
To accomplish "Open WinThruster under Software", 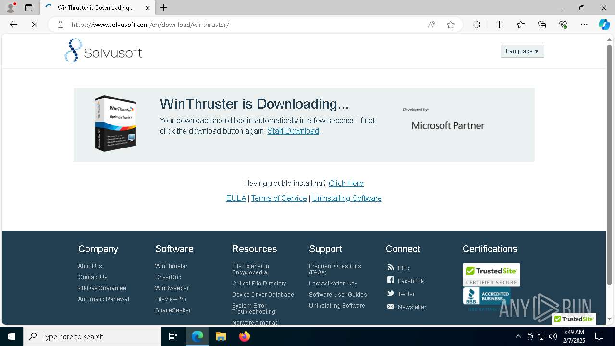I will coord(171,266).
